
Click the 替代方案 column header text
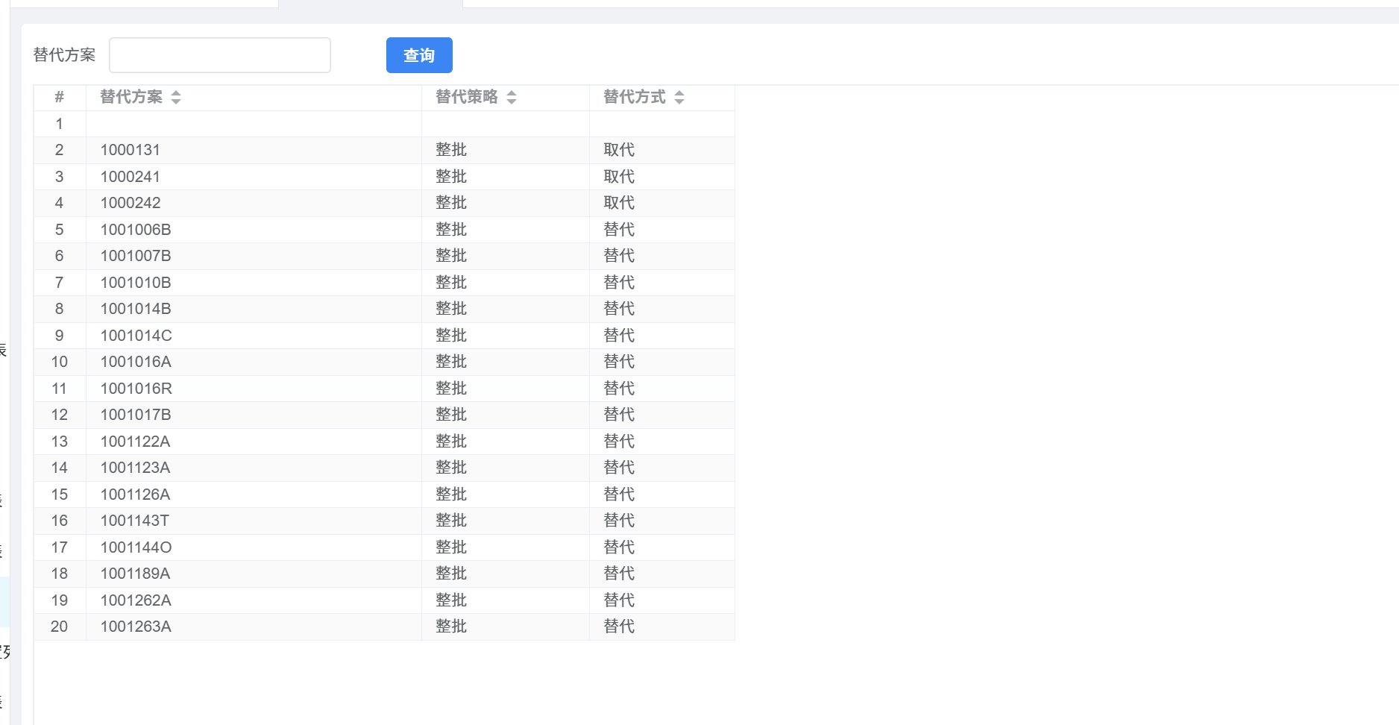pos(131,97)
